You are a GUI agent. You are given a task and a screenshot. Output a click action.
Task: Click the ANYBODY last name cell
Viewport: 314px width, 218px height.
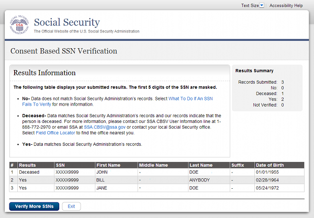point(202,179)
